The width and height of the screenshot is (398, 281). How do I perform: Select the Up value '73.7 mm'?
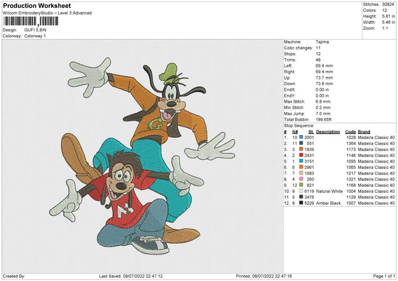coord(324,78)
